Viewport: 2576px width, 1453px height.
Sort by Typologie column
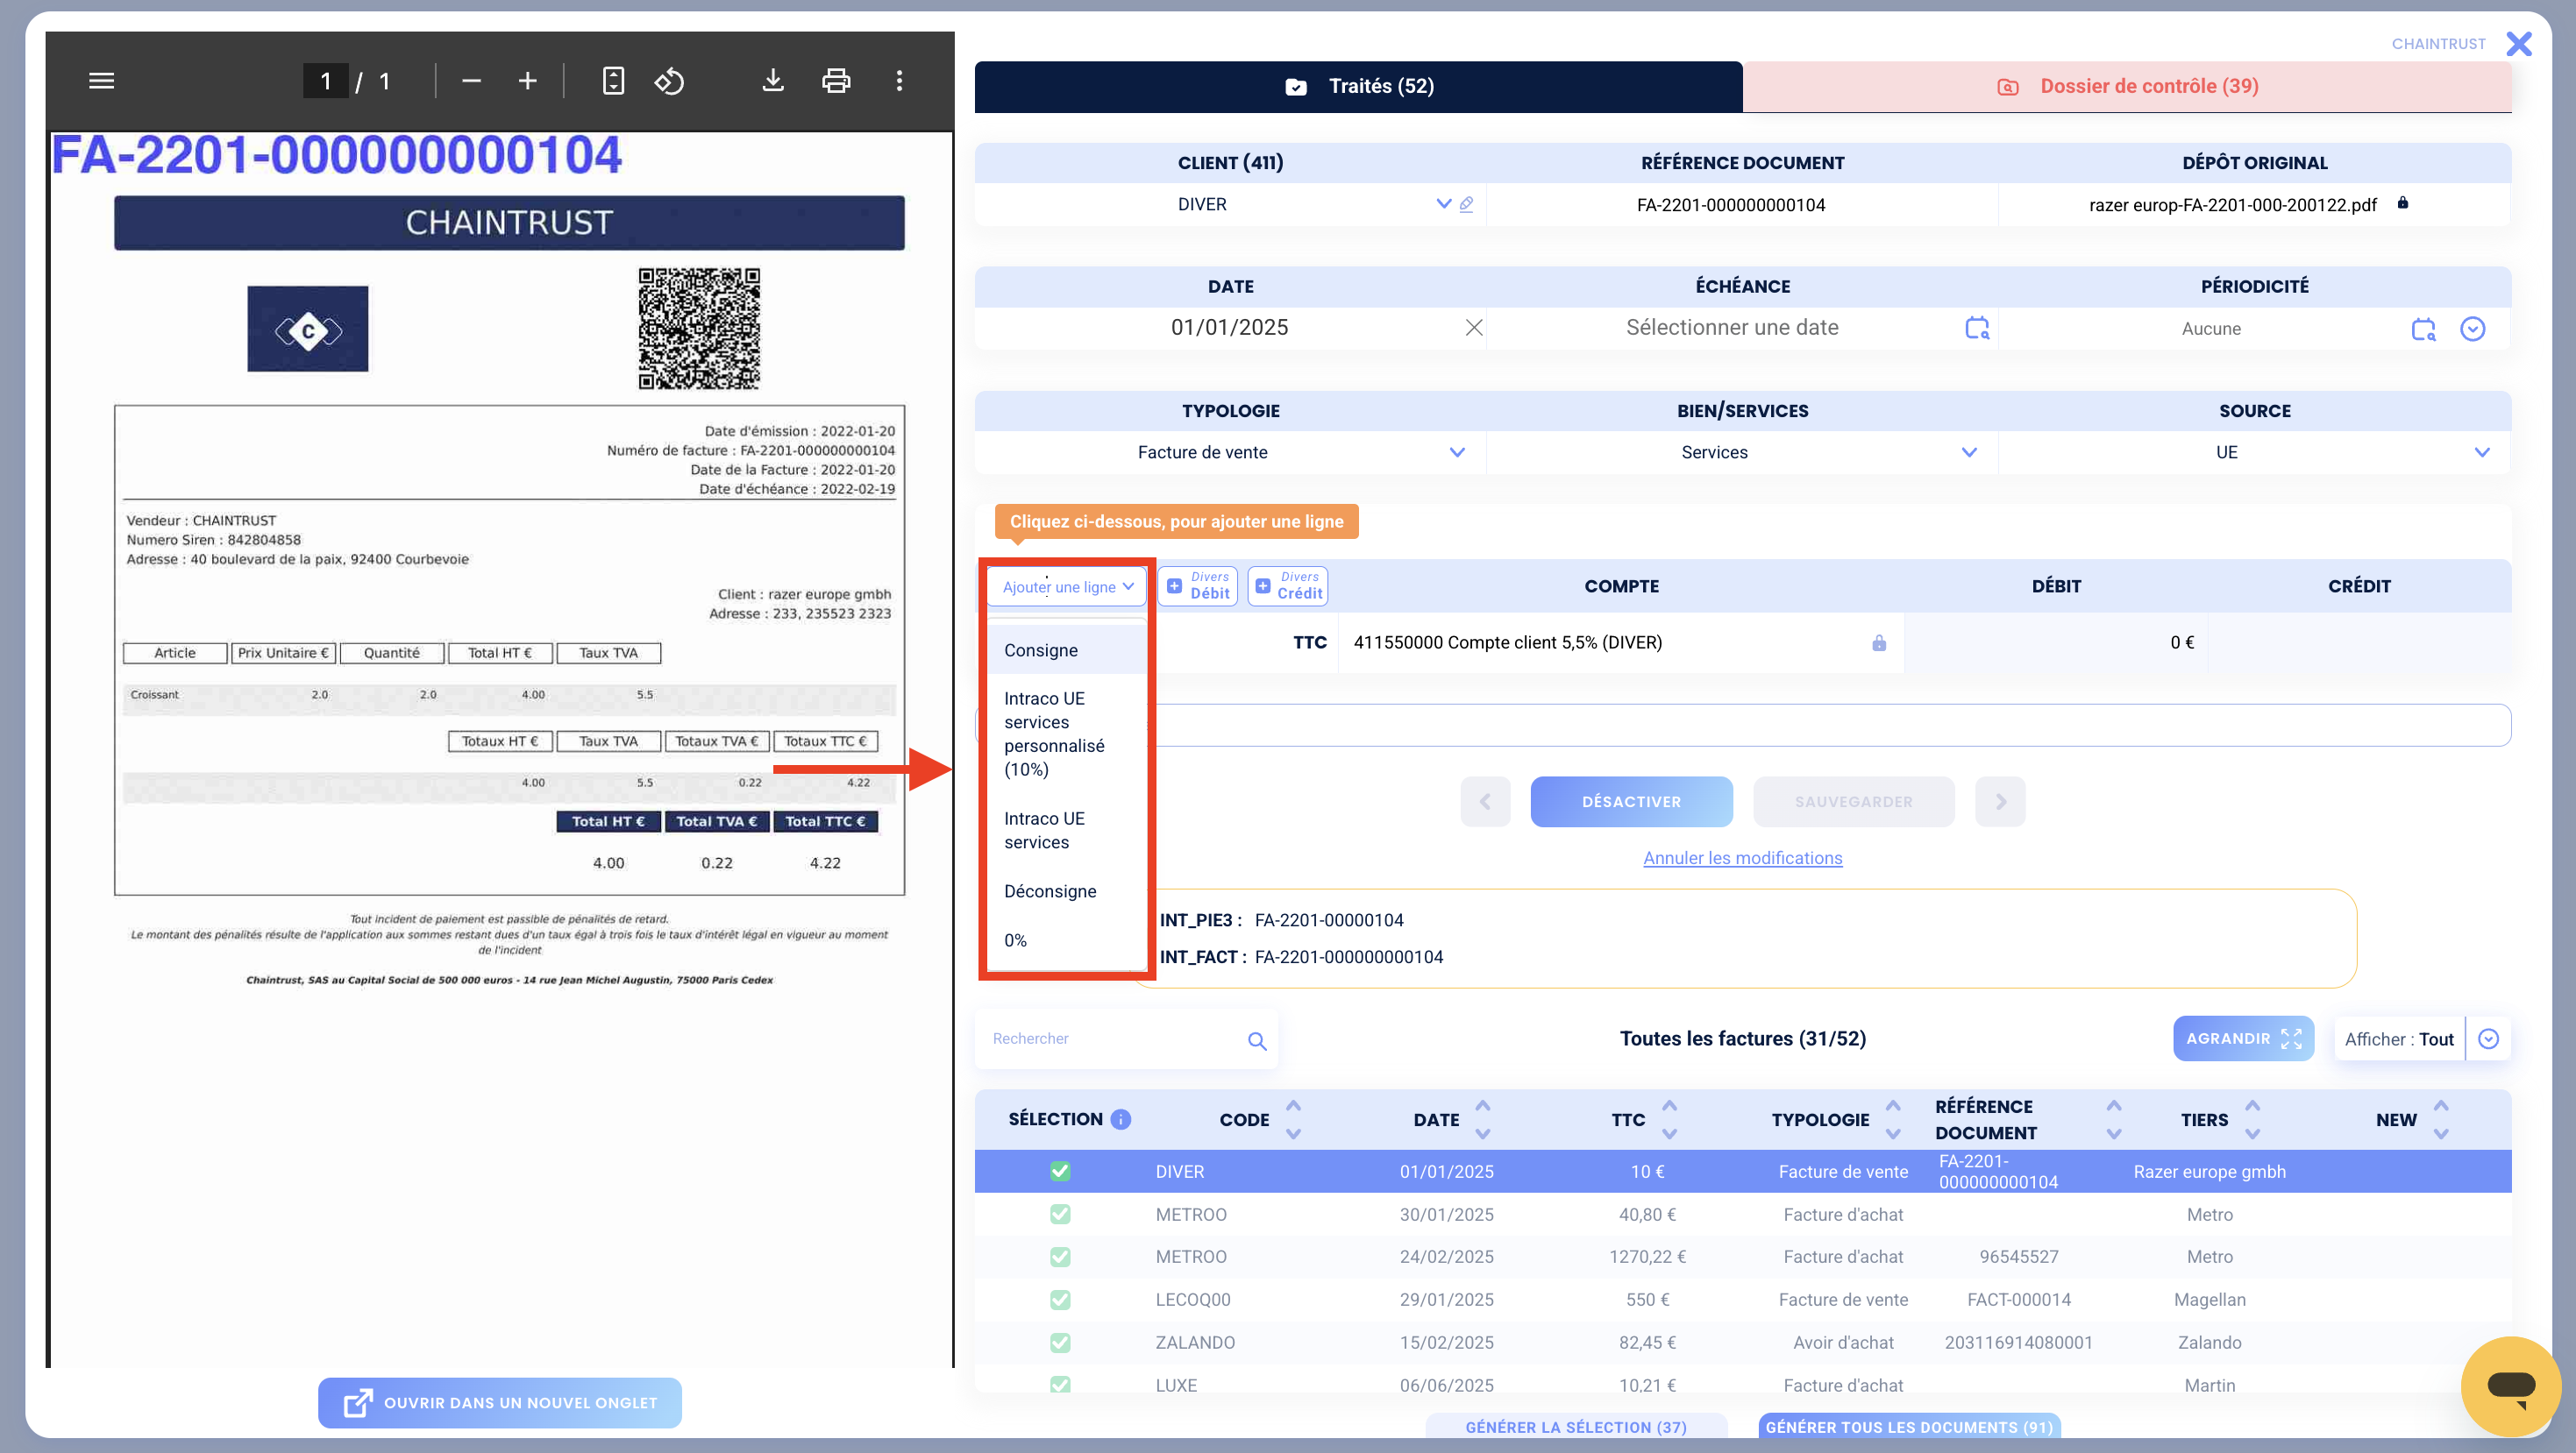(1892, 1119)
